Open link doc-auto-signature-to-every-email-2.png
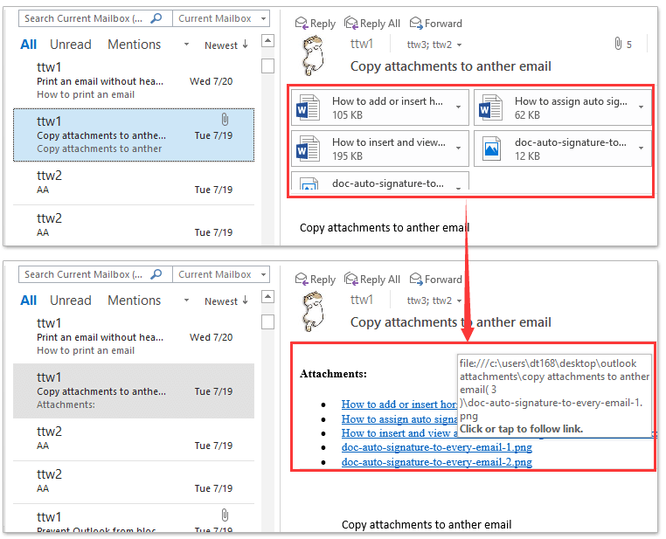Screen dimensions: 666x539 click(437, 462)
